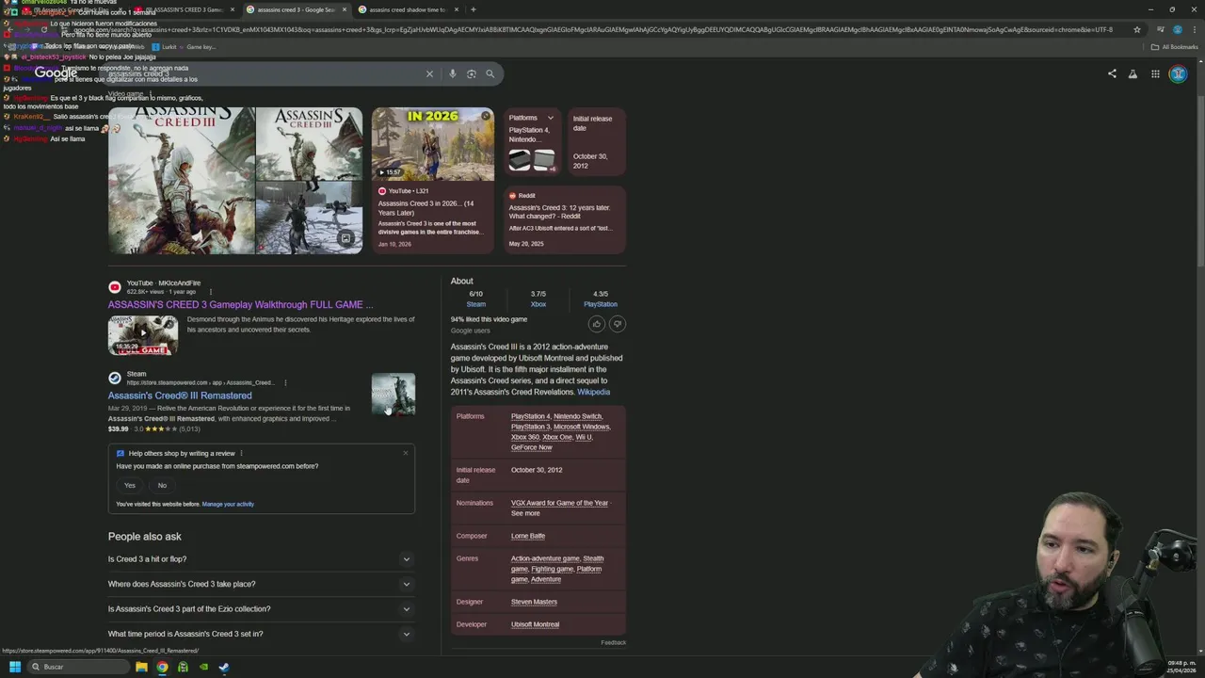Open the Wikipedia link in About
The height and width of the screenshot is (678, 1205).
593,392
